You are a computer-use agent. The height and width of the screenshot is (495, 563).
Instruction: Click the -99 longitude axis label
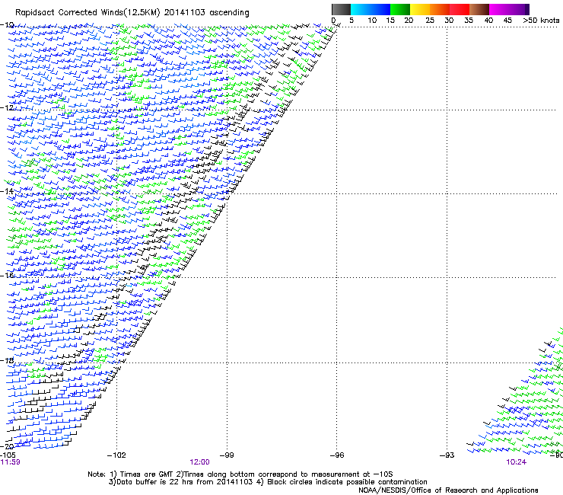[227, 455]
